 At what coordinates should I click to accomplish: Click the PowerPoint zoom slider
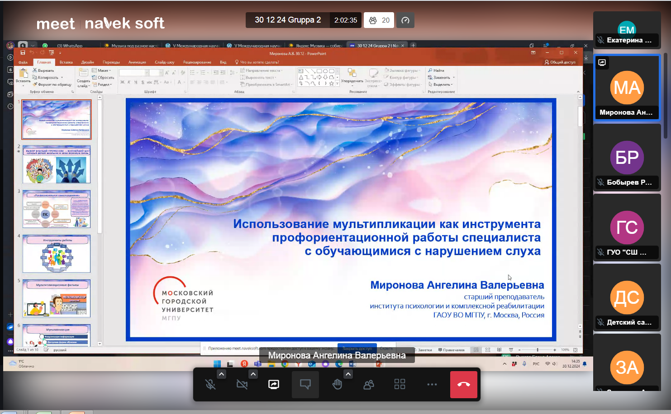[x=537, y=350]
